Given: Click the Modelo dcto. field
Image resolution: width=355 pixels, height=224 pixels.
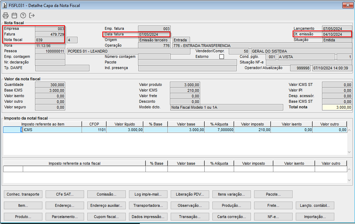Looking at the screenshot, I should pos(227,107).
